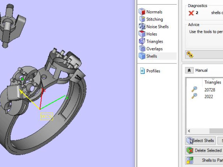Click the red X diagnostics icon
The height and width of the screenshot is (167, 223).
click(191, 13)
